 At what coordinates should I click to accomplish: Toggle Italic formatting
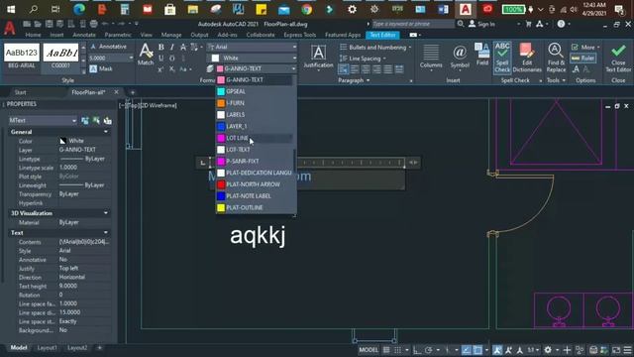pos(171,48)
